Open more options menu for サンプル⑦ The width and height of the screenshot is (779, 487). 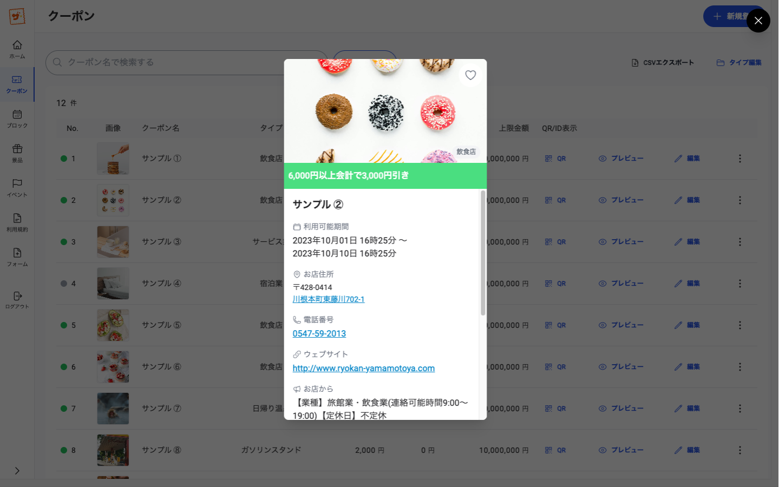click(740, 409)
